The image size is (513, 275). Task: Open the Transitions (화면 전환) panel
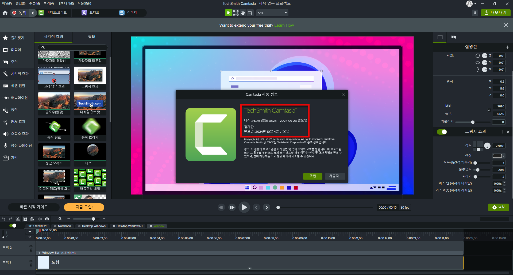pyautogui.click(x=17, y=86)
